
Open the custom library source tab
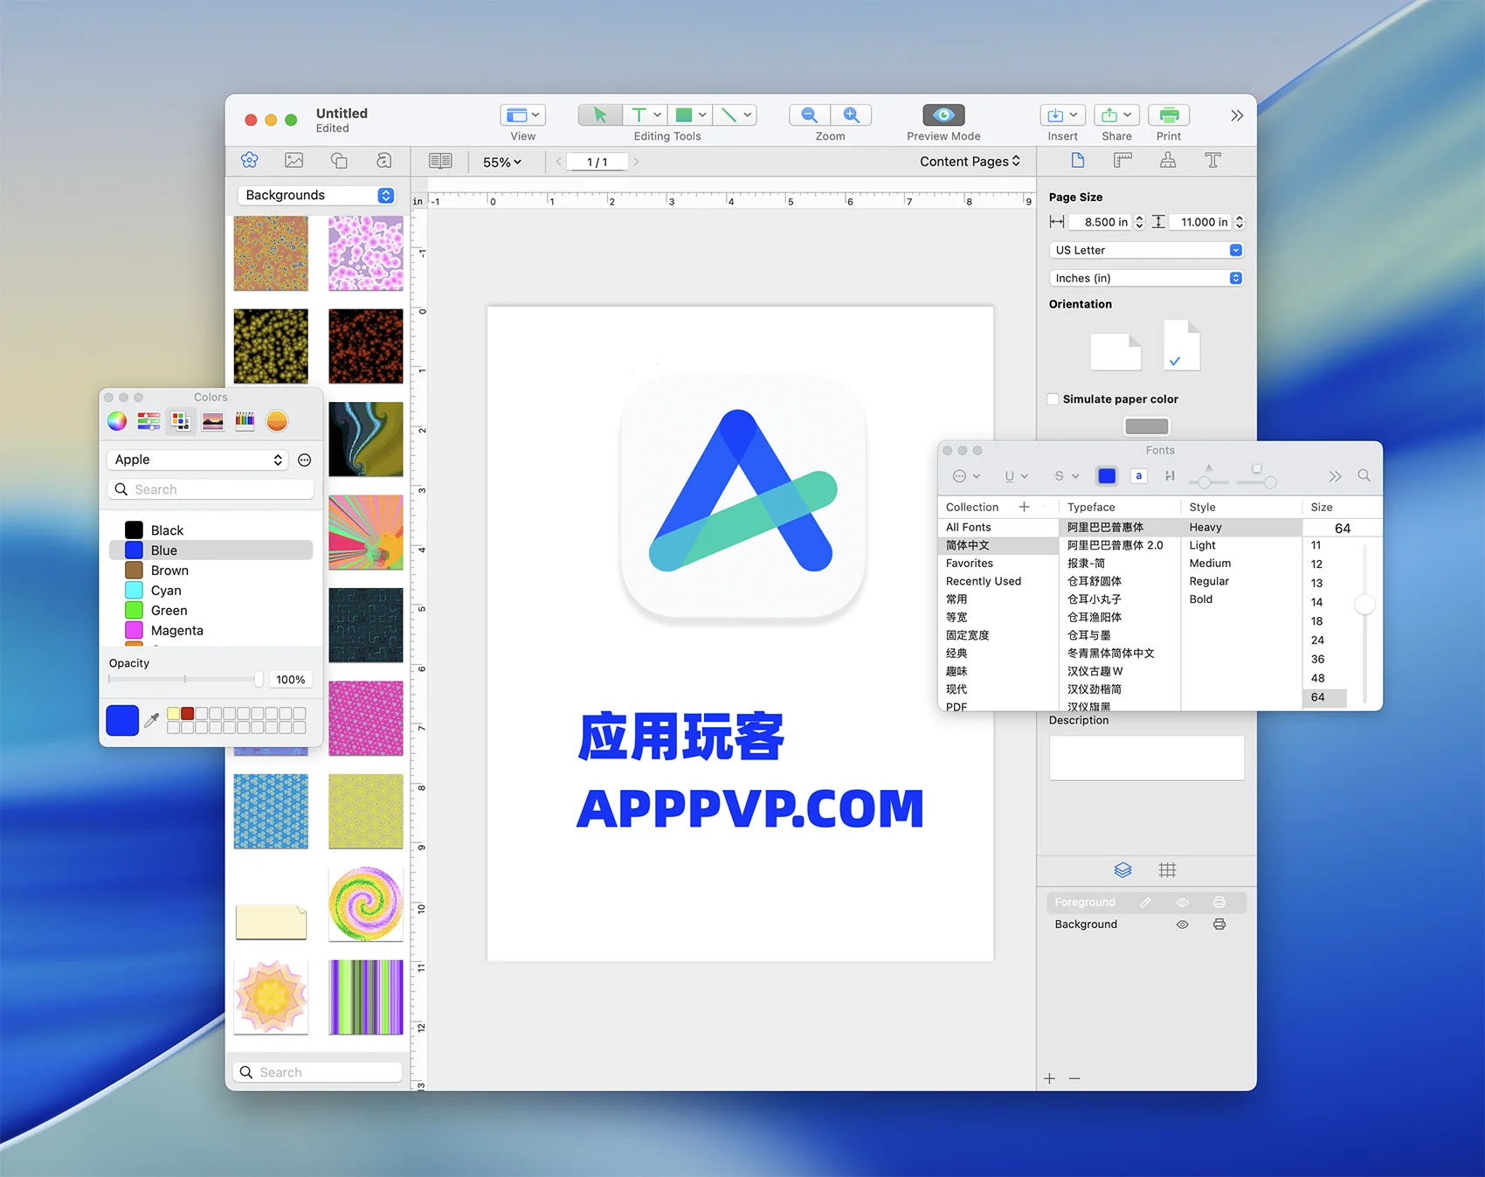[x=383, y=160]
